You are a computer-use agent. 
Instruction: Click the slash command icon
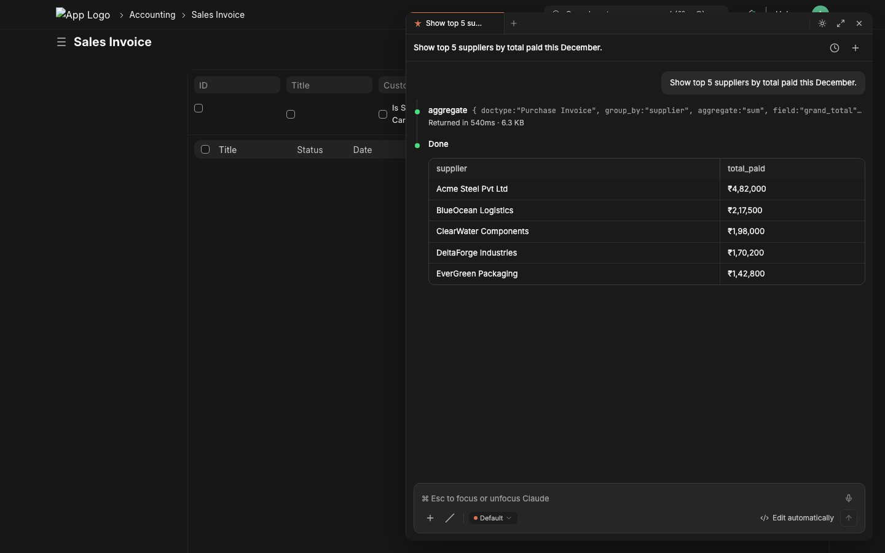[450, 518]
